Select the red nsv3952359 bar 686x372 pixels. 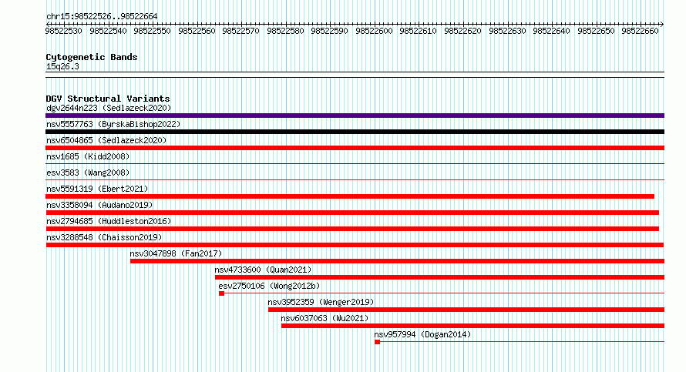click(x=466, y=310)
